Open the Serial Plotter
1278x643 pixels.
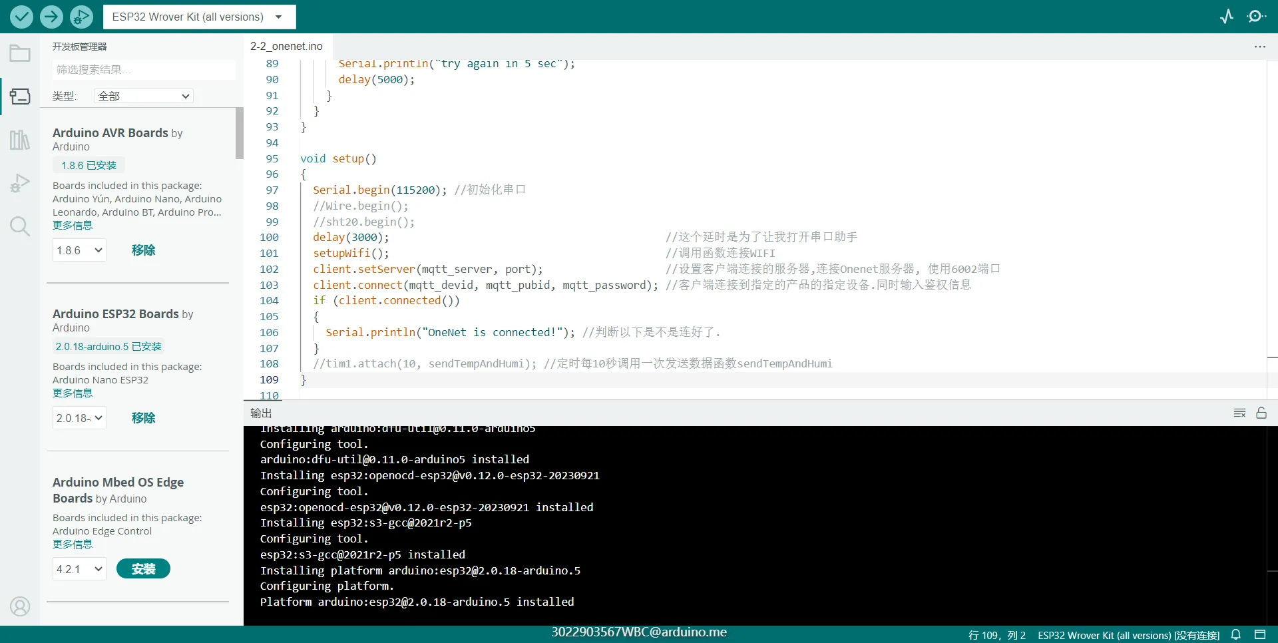tap(1227, 17)
